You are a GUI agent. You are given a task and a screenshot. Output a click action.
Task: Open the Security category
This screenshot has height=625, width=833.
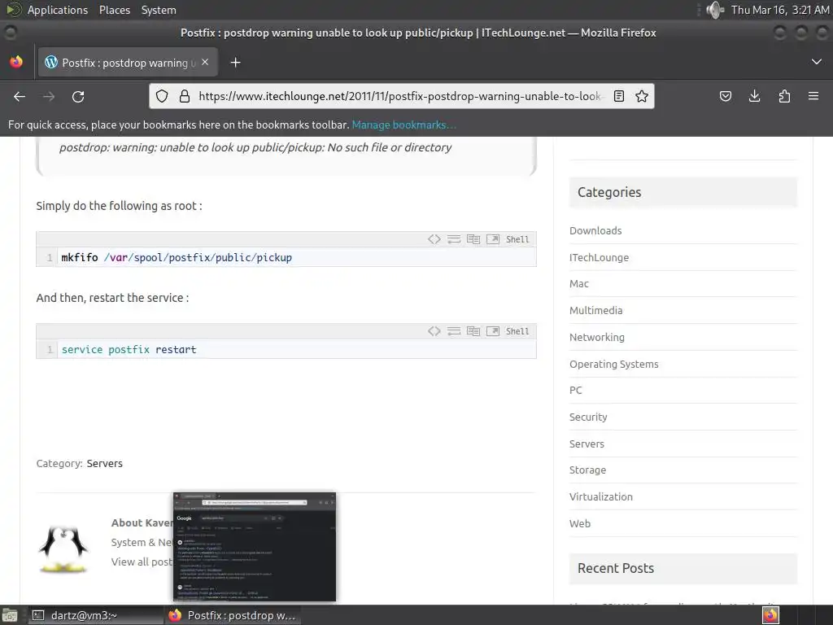point(588,417)
